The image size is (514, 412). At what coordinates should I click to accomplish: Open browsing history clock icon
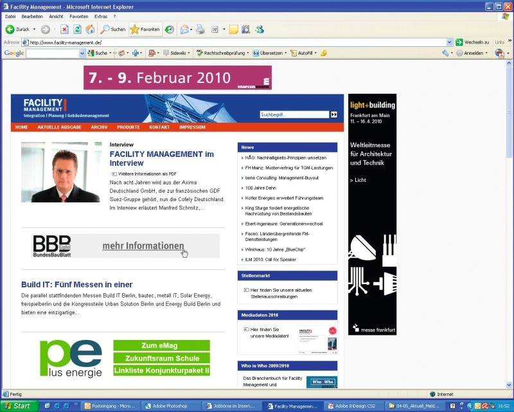tap(170, 30)
